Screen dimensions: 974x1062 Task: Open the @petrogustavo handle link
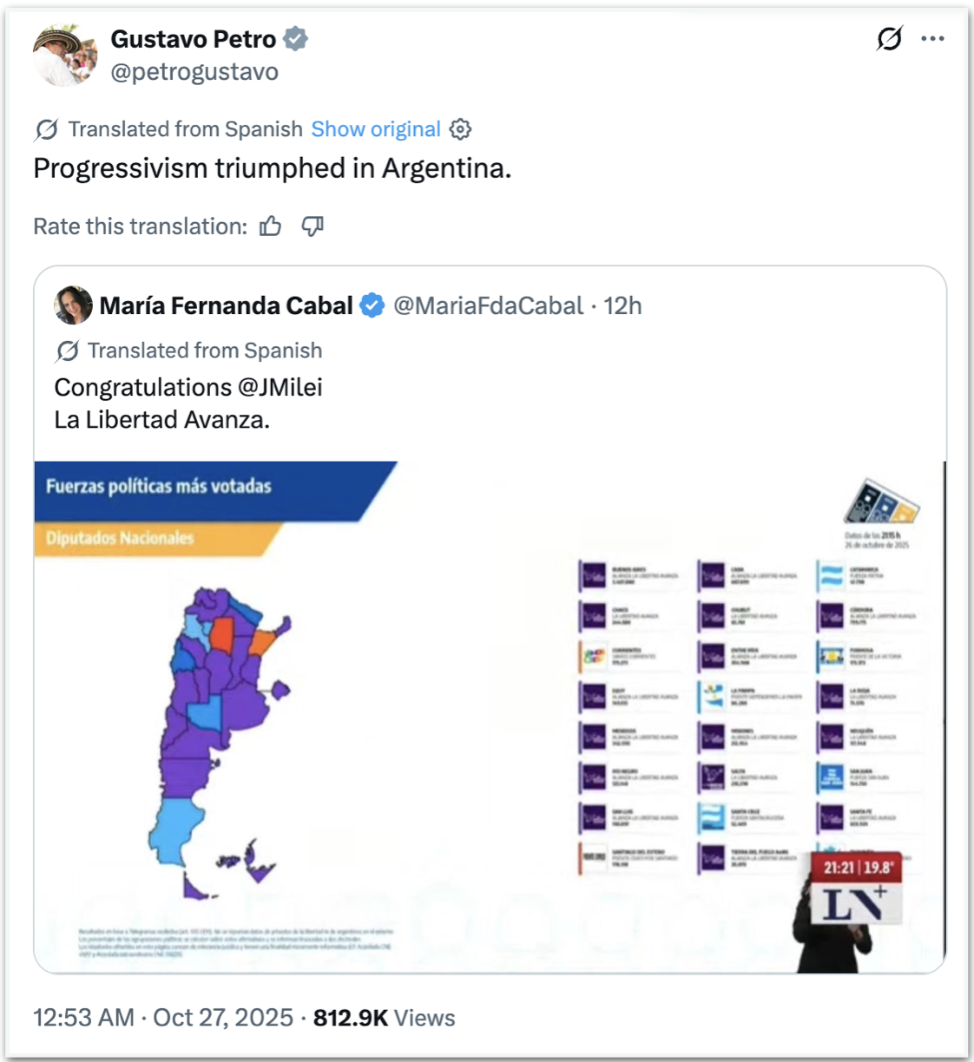pos(194,72)
